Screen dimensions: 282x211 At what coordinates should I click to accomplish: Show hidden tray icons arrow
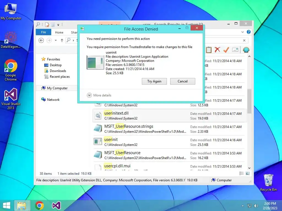pos(243,206)
